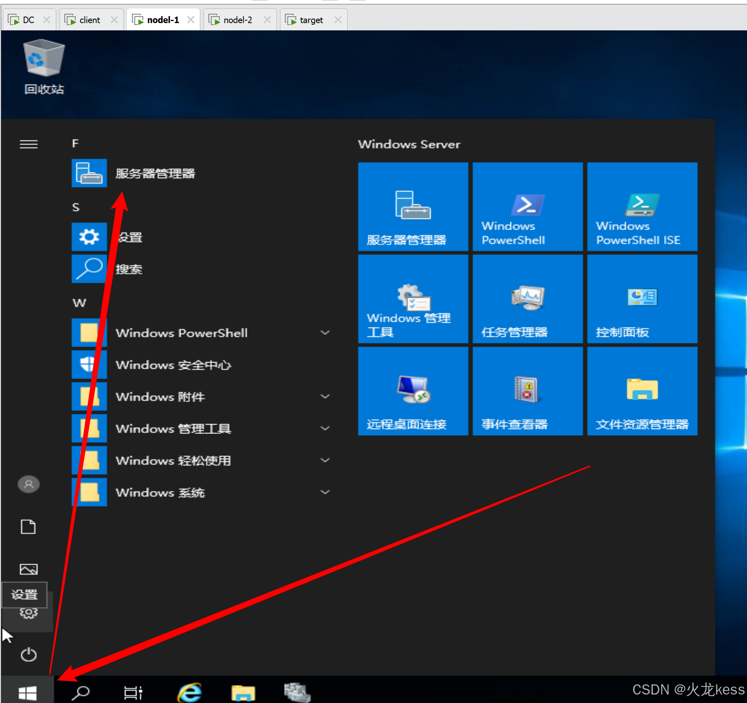Close the client tab
Viewport: 747px width, 703px height.
pyautogui.click(x=115, y=20)
